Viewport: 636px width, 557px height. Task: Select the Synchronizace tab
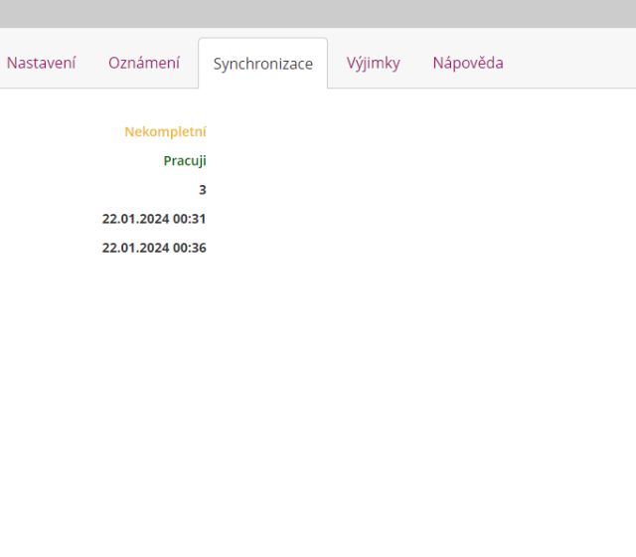[262, 64]
